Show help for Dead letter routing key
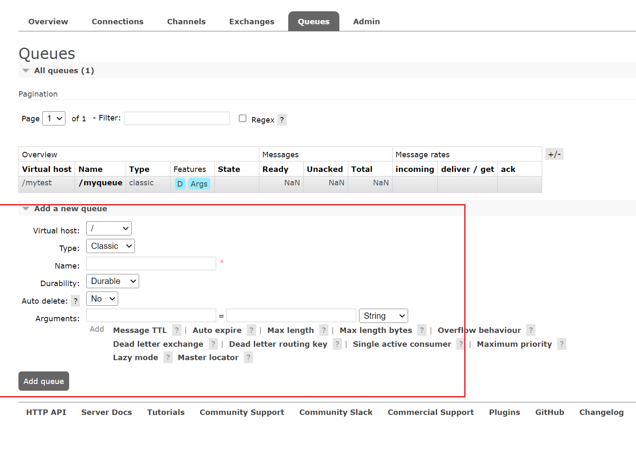Image resolution: width=636 pixels, height=453 pixels. point(337,344)
